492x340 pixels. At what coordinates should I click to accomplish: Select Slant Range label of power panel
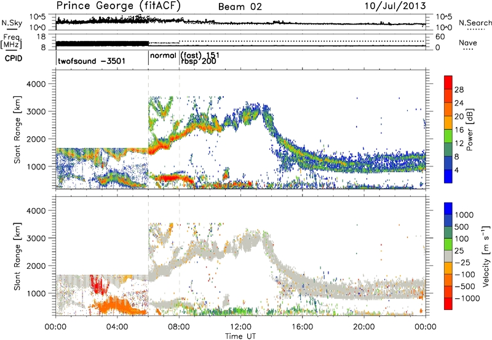click(x=17, y=129)
